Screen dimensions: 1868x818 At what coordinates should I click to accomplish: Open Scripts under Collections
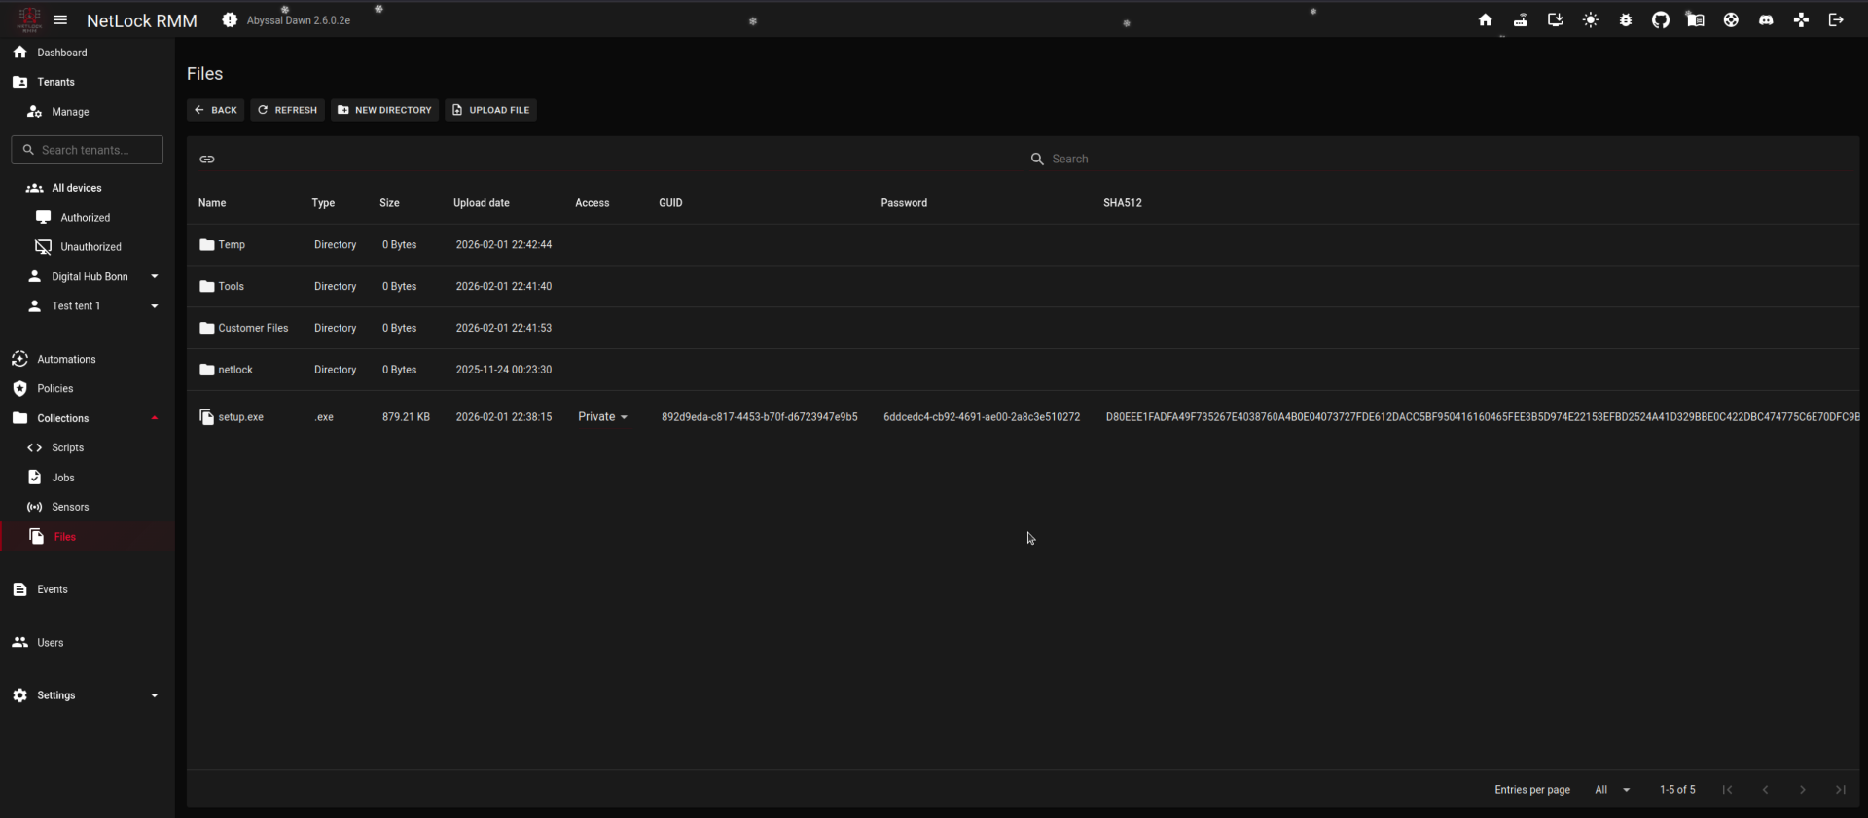pyautogui.click(x=88, y=447)
